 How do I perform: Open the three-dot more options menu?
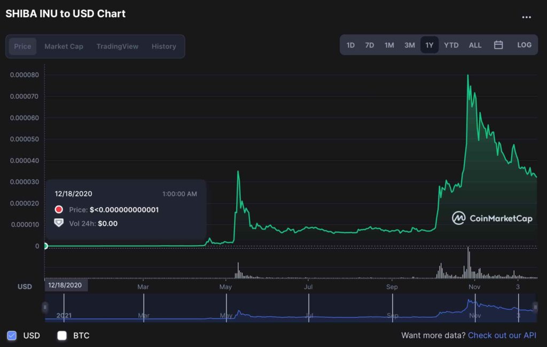click(526, 17)
